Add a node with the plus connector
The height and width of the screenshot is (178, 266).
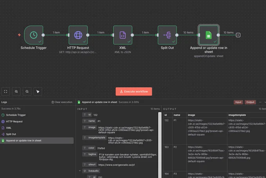click(238, 35)
